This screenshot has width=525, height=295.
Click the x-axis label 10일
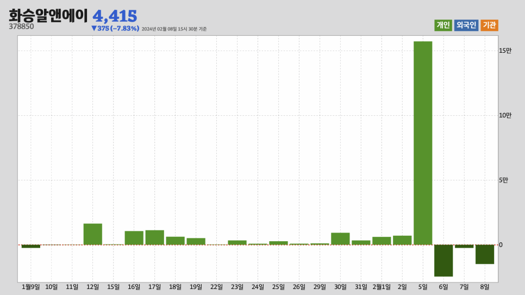point(52,287)
